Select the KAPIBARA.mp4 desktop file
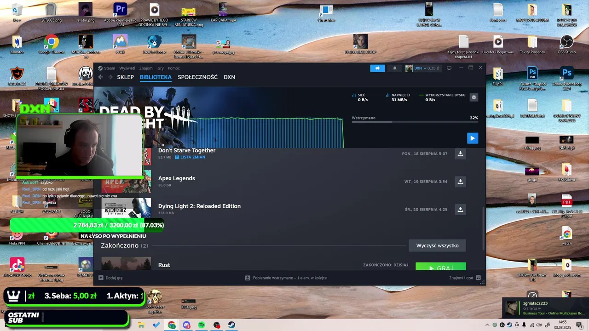The image size is (589, 331). click(x=223, y=14)
